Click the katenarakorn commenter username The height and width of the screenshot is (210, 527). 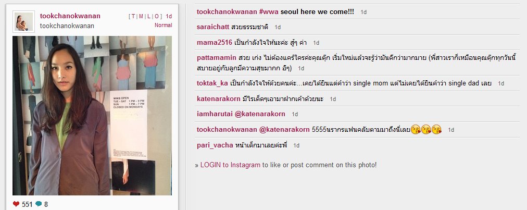(219, 98)
